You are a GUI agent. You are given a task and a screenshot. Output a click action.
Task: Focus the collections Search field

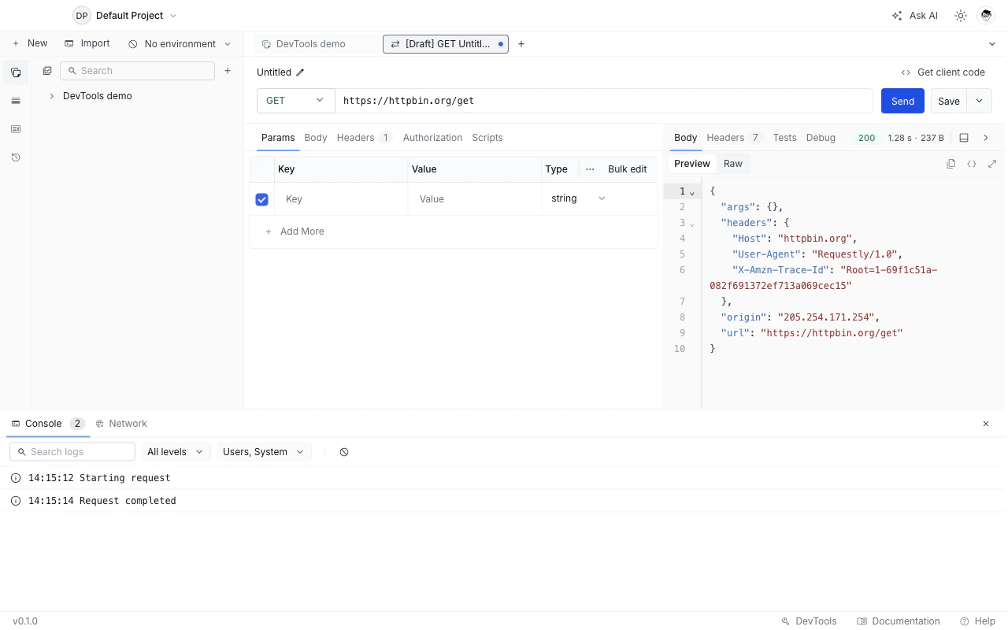[137, 71]
